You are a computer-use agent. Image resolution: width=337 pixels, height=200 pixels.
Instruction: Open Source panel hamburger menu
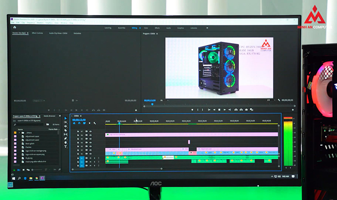click(x=27, y=33)
